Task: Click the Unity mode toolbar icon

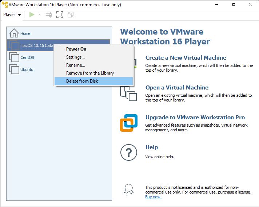Action: tap(71, 15)
